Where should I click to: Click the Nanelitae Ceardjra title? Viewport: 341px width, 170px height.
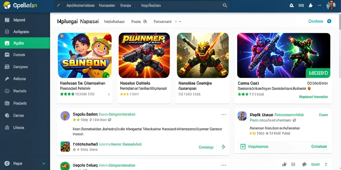pos(195,83)
